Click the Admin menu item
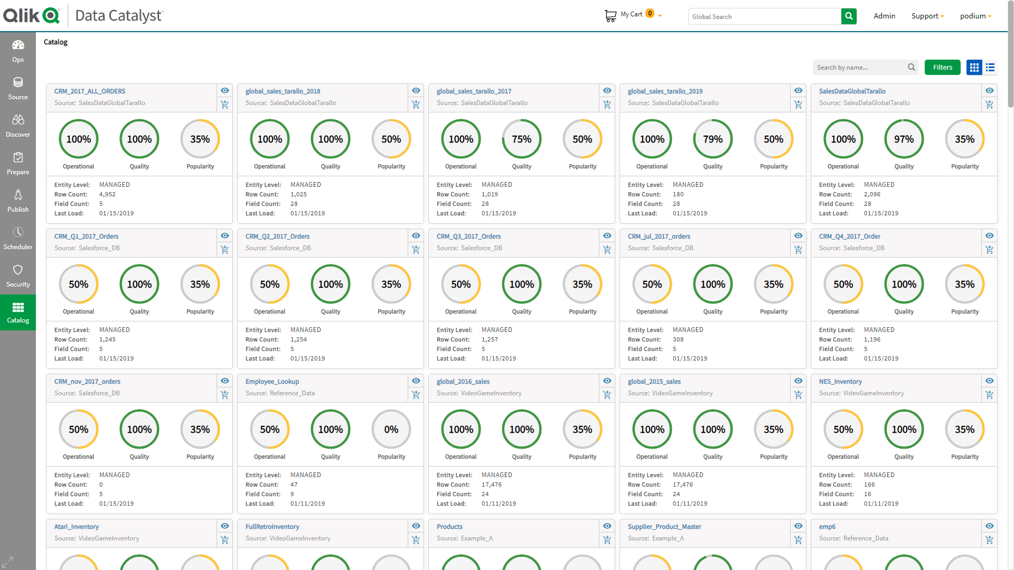This screenshot has width=1014, height=570. pyautogui.click(x=886, y=15)
